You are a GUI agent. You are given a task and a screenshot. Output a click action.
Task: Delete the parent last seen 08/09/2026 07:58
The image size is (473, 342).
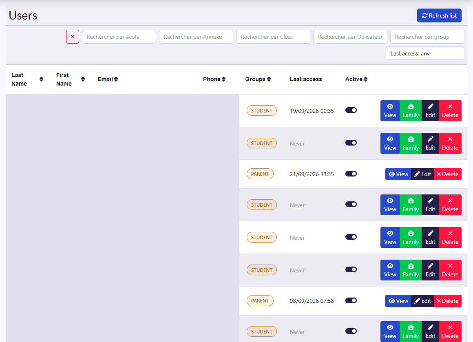click(x=448, y=301)
